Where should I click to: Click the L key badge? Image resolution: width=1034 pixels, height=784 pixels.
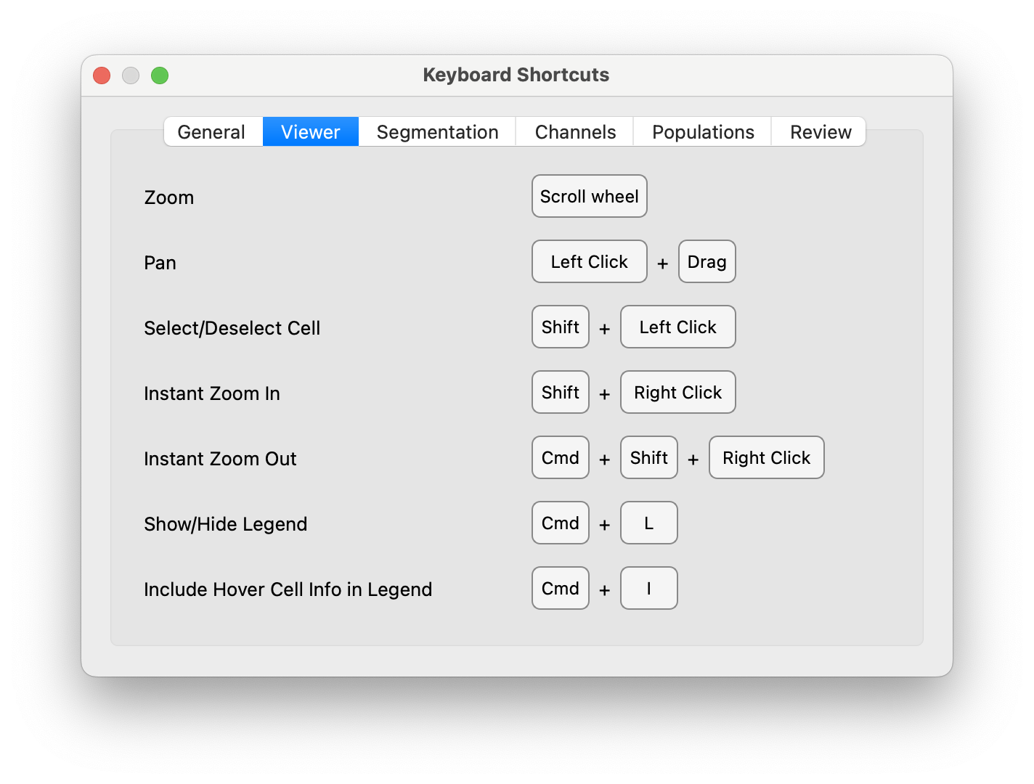648,523
